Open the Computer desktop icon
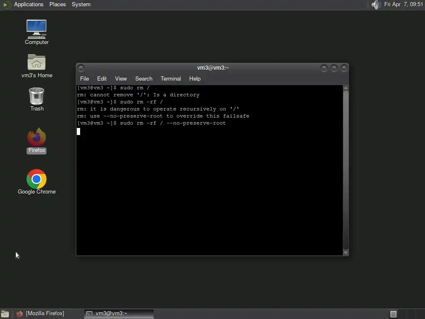 pos(37,32)
